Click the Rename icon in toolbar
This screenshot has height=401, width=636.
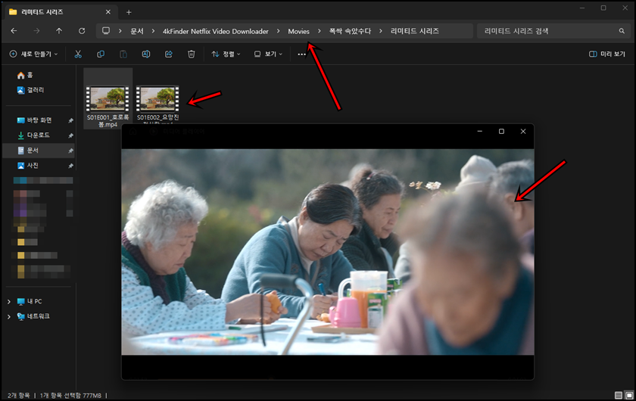click(x=146, y=54)
